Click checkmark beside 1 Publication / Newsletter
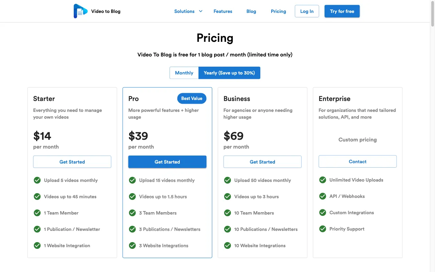 [x=37, y=229]
